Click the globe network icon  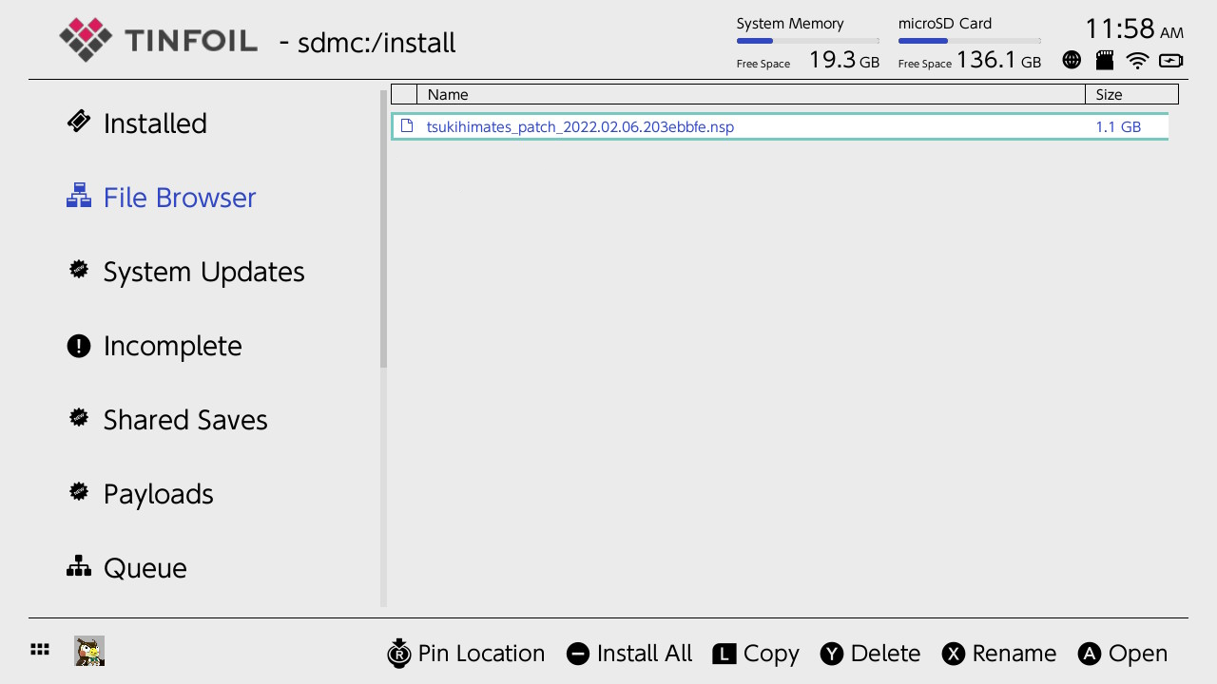1072,60
